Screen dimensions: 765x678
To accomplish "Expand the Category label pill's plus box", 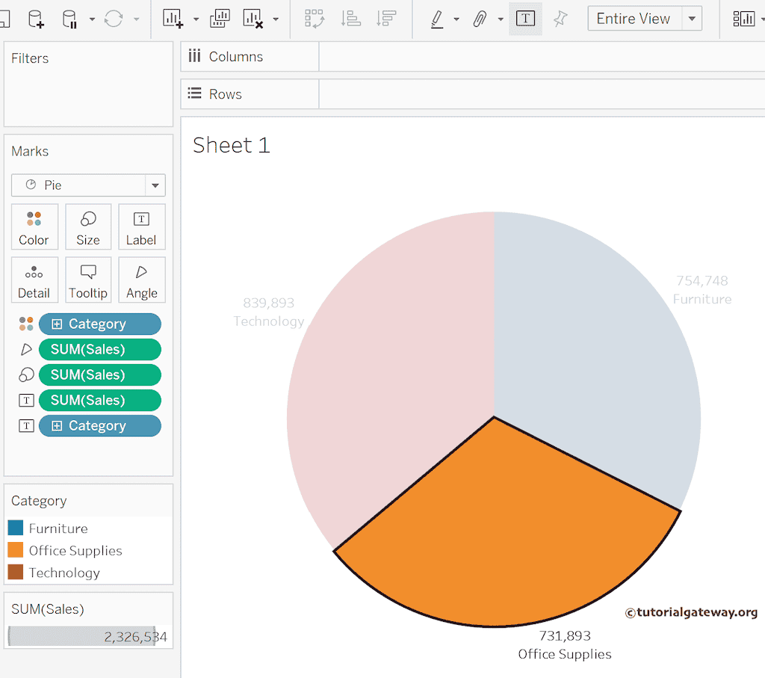I will coord(57,426).
